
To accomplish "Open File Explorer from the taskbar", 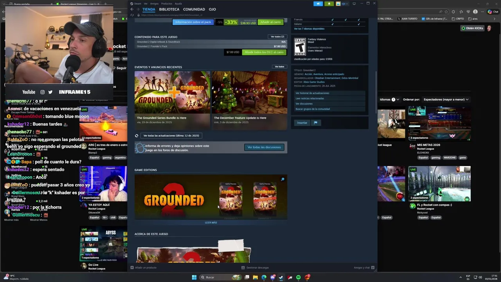I will (x=255, y=277).
